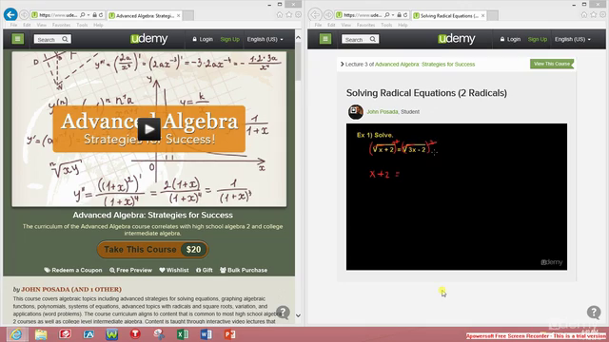This screenshot has height=342, width=609.
Task: Click the help question mark on left page
Action: coord(284,313)
